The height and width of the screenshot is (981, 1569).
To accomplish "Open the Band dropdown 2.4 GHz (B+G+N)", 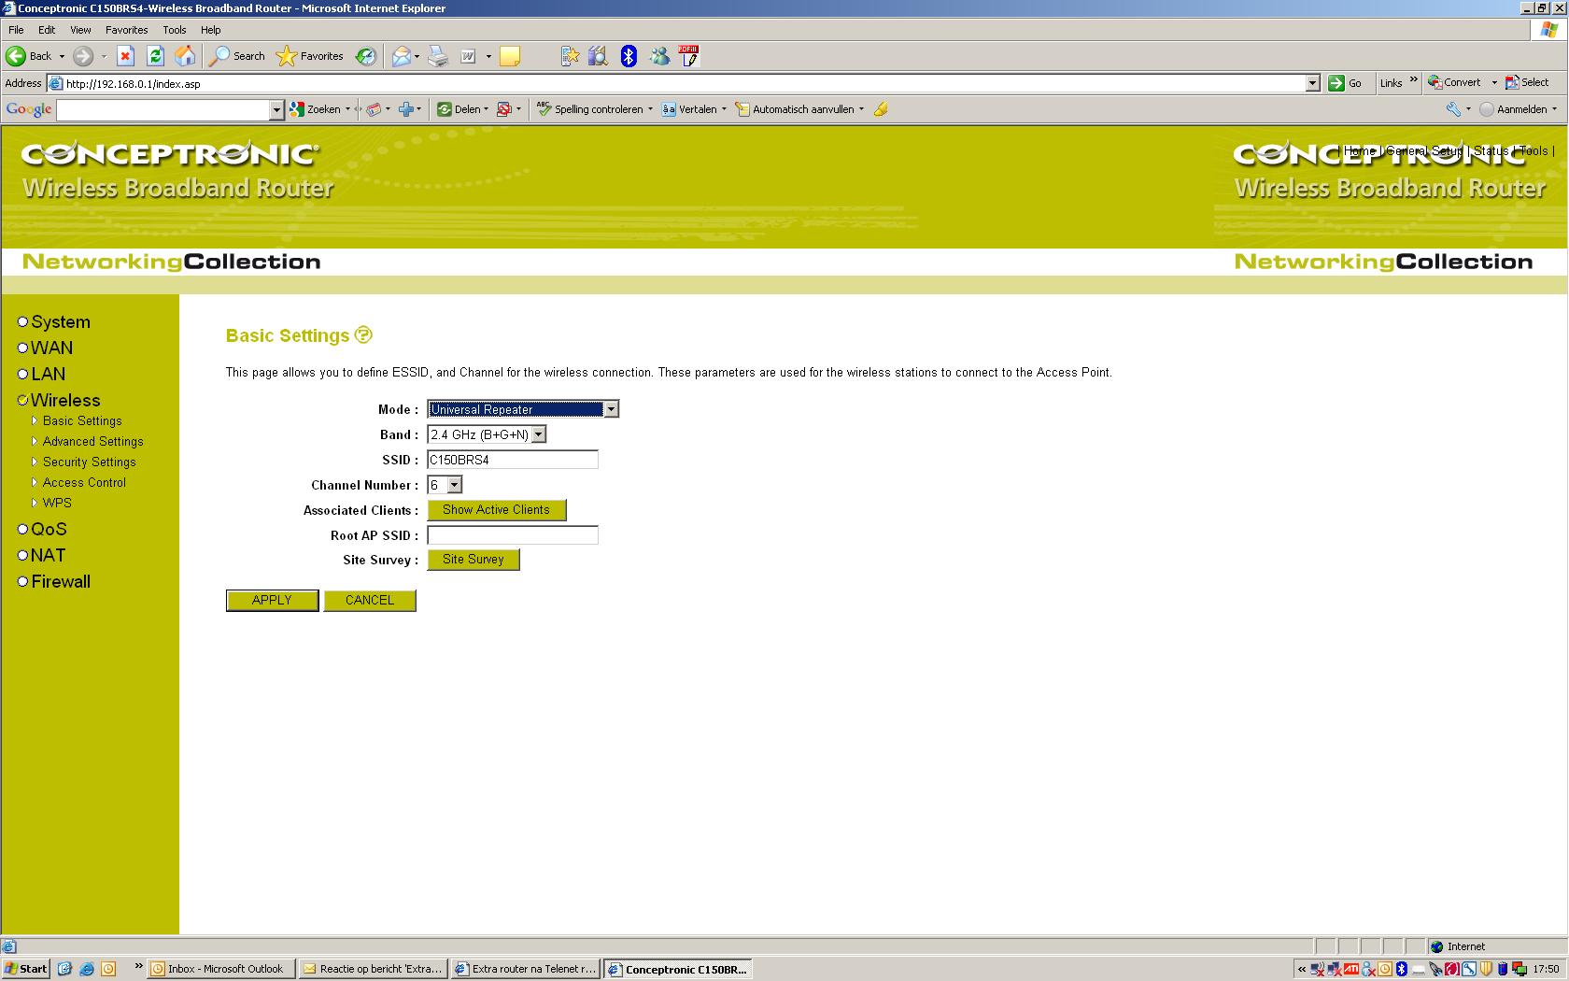I will (487, 434).
